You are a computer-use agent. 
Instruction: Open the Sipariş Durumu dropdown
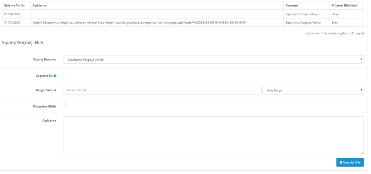click(214, 59)
